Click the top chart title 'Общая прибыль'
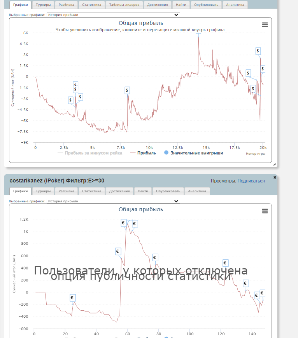 pos(141,23)
